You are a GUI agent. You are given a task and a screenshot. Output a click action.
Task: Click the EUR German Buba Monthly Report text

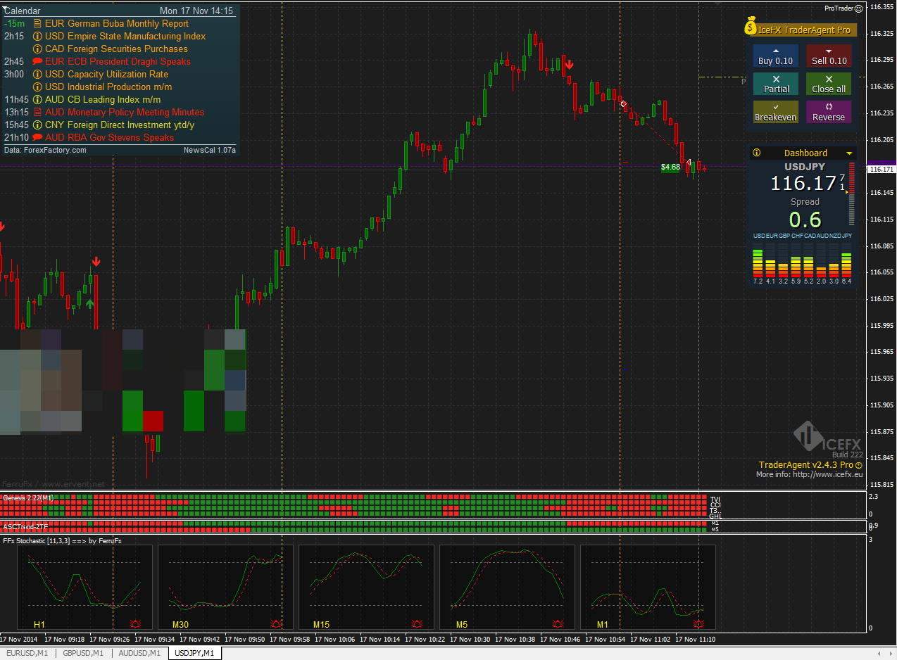click(117, 23)
